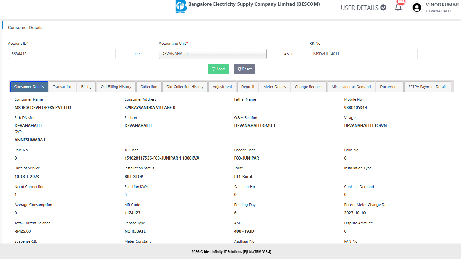Switch to the Change Request tab
461x259 pixels.
tap(309, 87)
